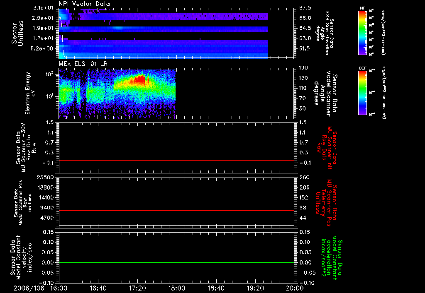Viewport: 425px width, 293px height.
Task: Click the '2.5e+01' sector tick value
Action: click(43, 18)
